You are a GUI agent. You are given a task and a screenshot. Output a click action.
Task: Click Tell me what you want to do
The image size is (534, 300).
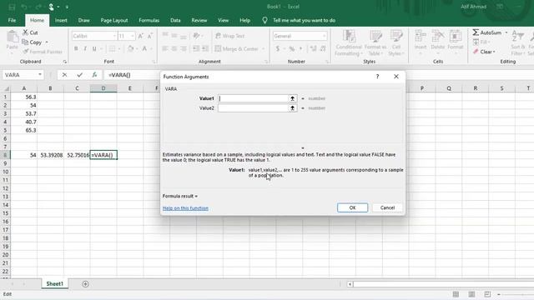click(304, 20)
